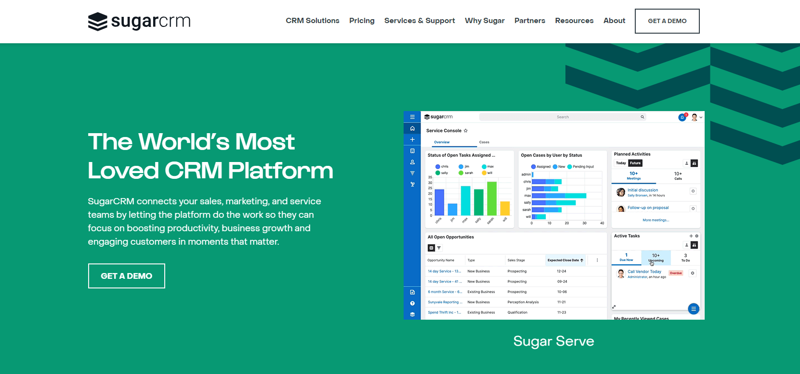Switch Planned Activities to Future
The height and width of the screenshot is (374, 800).
tap(635, 163)
